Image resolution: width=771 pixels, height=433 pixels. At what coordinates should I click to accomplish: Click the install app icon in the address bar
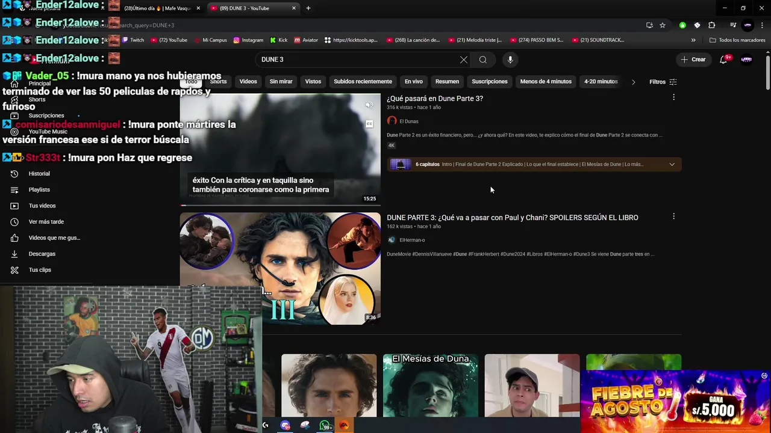click(649, 25)
